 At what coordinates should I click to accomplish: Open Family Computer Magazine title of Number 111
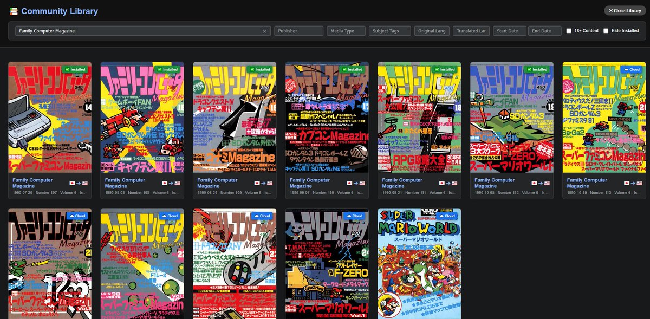pyautogui.click(x=402, y=183)
